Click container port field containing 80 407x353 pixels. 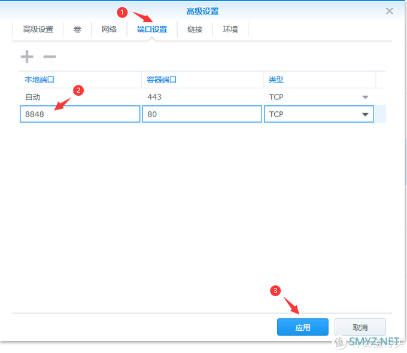coord(202,114)
